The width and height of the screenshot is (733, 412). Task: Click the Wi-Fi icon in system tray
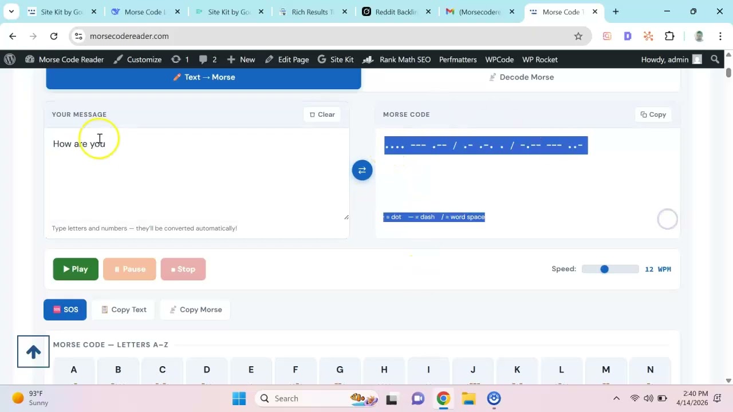point(635,398)
